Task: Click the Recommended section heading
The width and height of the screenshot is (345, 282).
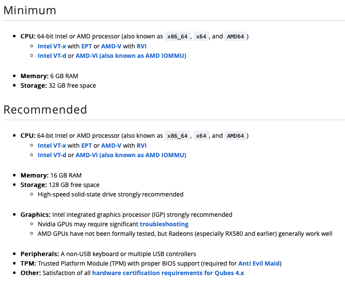Action: click(45, 110)
